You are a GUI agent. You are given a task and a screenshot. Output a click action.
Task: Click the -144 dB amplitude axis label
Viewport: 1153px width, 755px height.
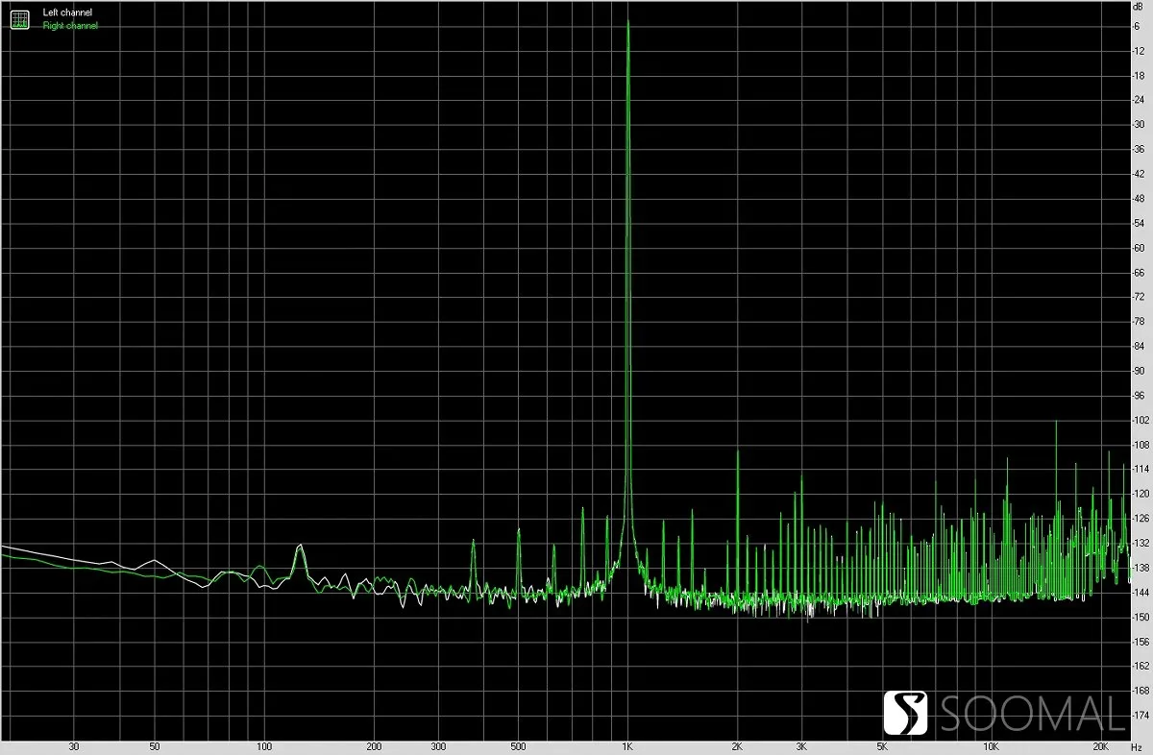1141,593
